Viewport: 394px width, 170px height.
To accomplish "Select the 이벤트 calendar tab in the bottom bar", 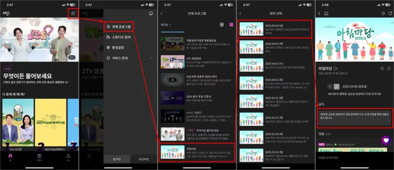I will 39,157.
